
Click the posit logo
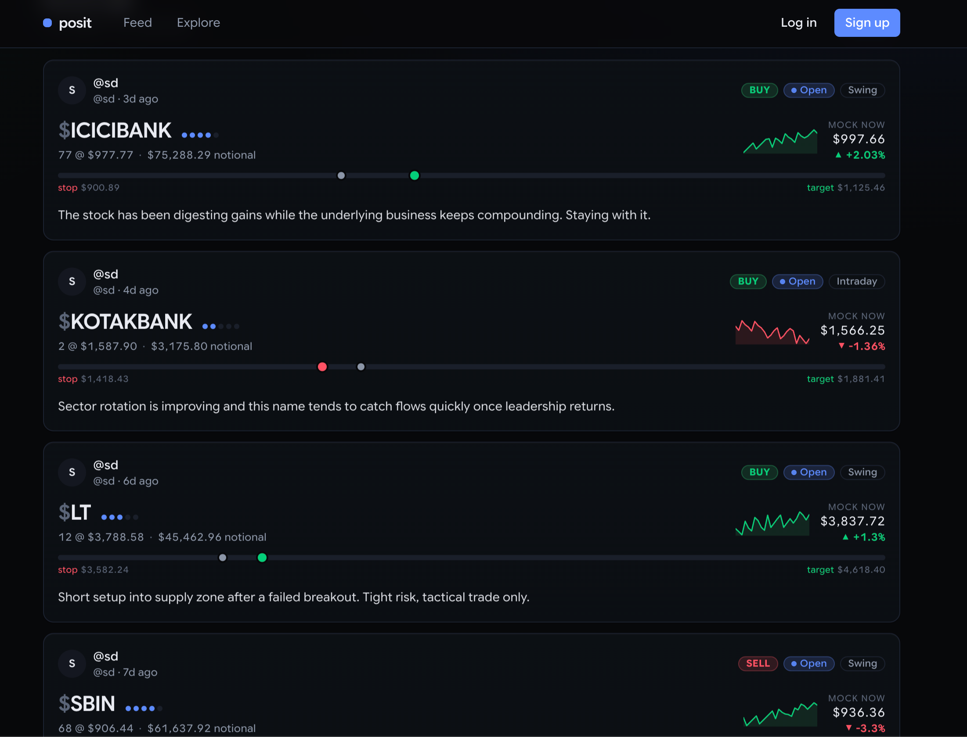tap(67, 23)
